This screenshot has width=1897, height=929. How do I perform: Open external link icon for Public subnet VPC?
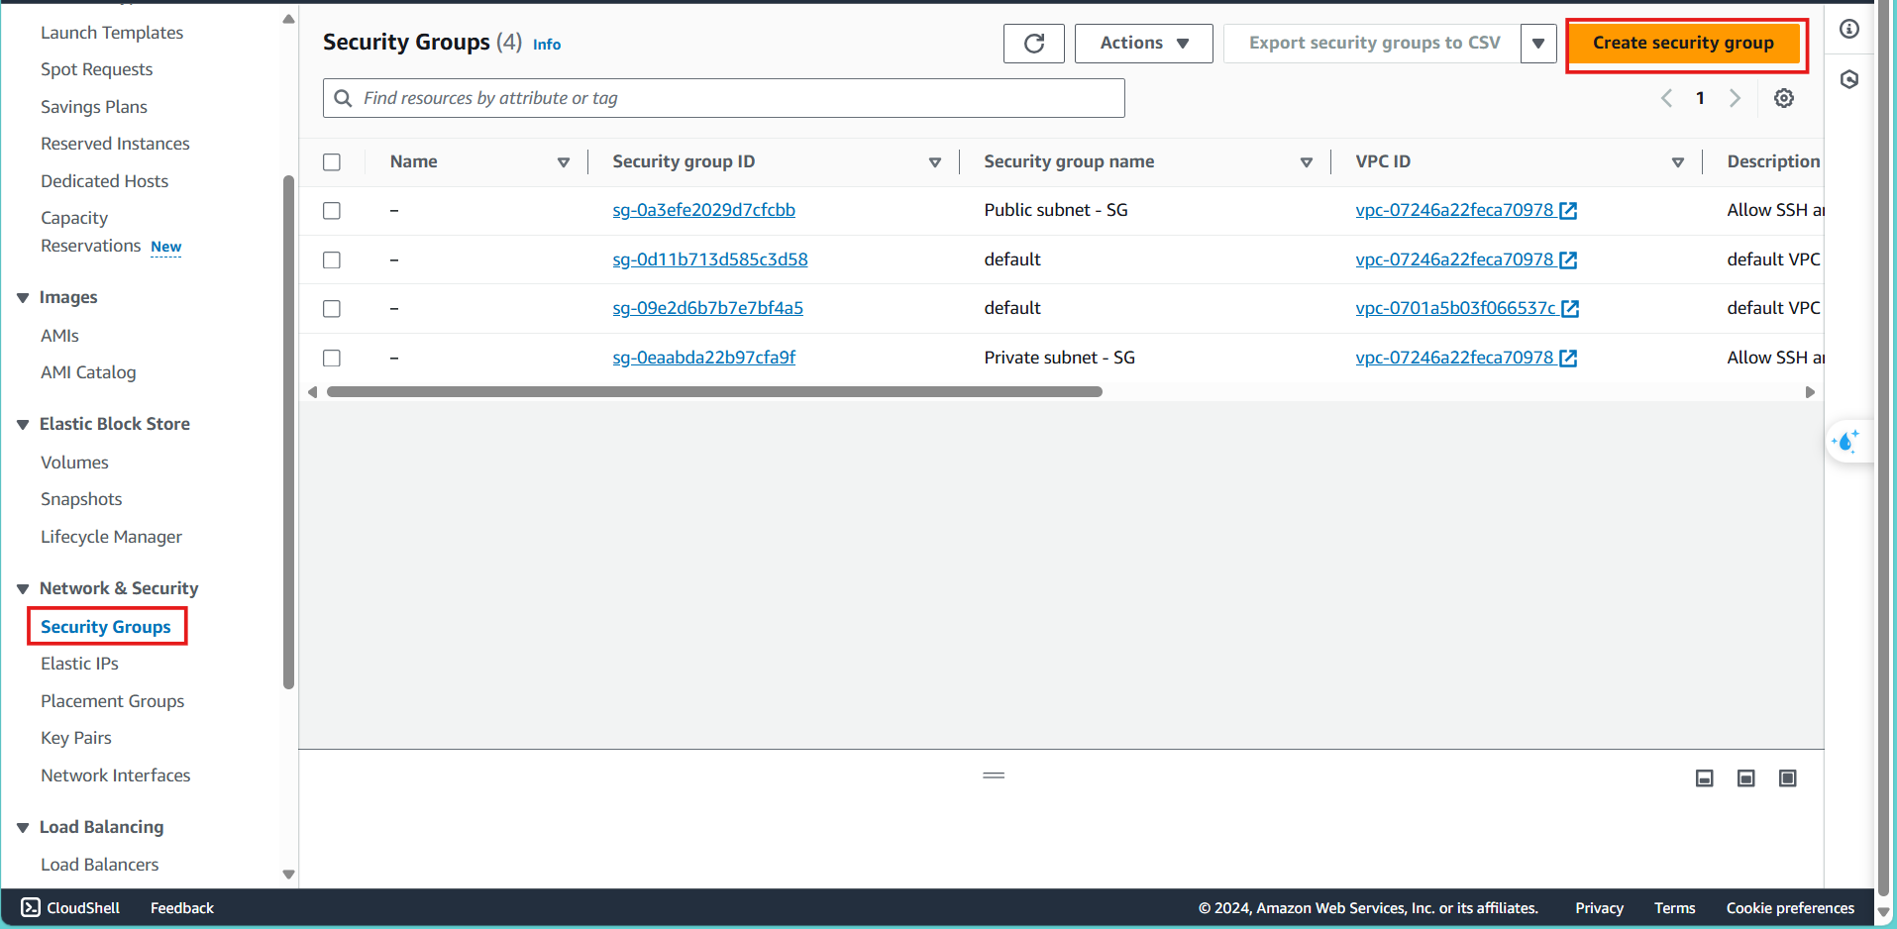tap(1568, 210)
